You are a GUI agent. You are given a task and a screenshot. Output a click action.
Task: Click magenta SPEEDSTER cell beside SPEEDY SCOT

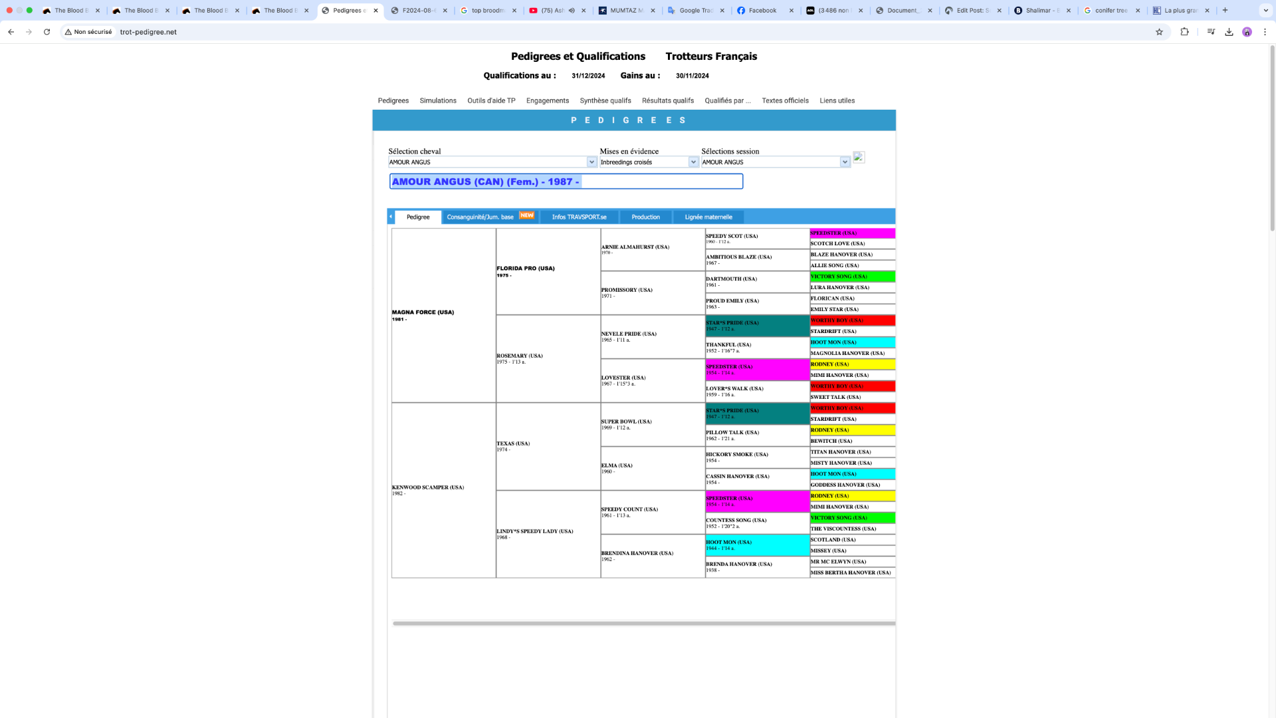853,233
